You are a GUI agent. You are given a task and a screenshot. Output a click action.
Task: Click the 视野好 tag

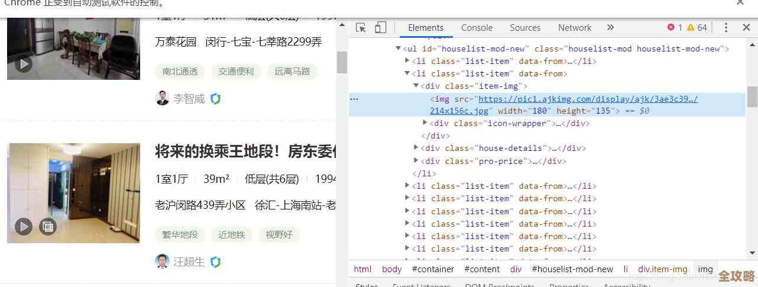(x=279, y=234)
